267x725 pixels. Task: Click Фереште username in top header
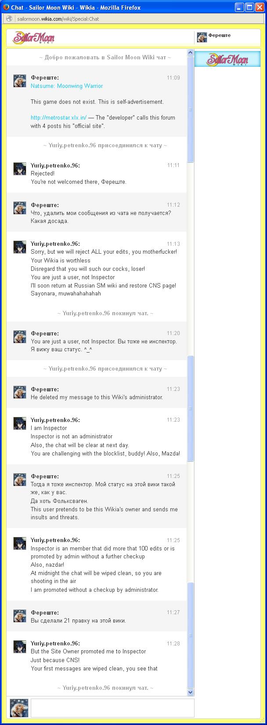(220, 36)
